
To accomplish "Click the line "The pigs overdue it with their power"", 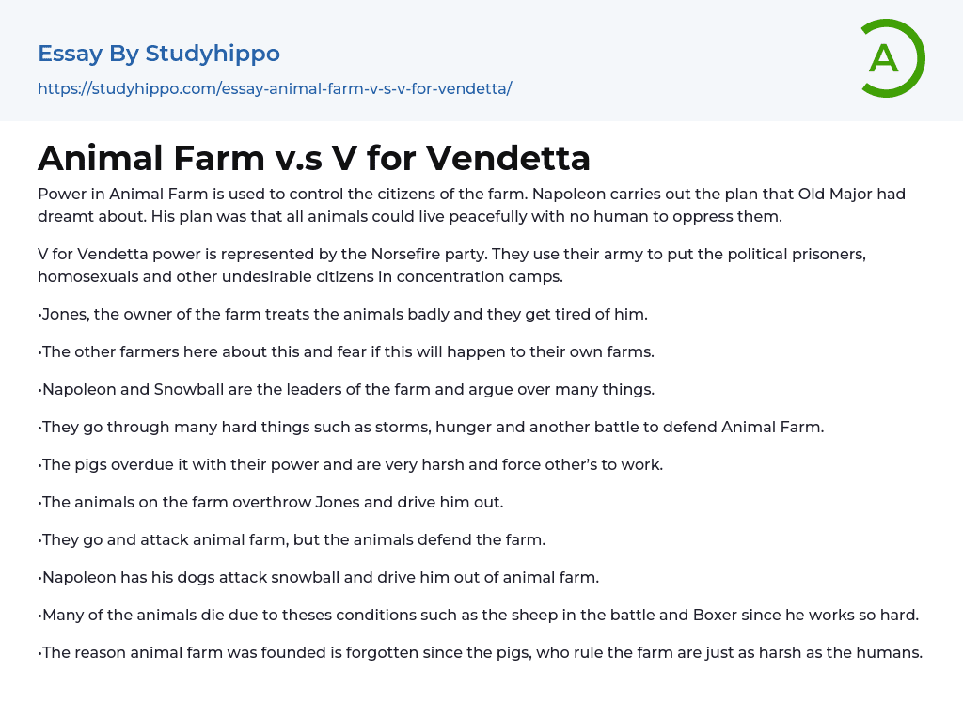I will pos(350,464).
